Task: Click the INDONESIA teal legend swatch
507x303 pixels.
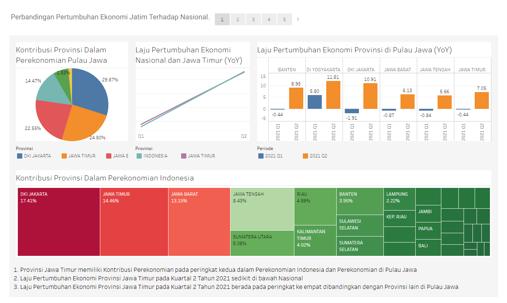Action: [x=139, y=156]
